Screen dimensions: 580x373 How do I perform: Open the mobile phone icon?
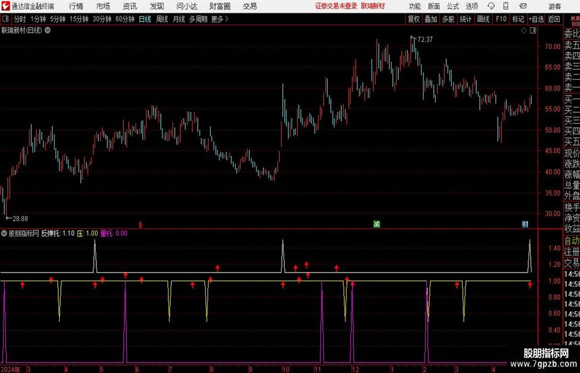[506, 6]
